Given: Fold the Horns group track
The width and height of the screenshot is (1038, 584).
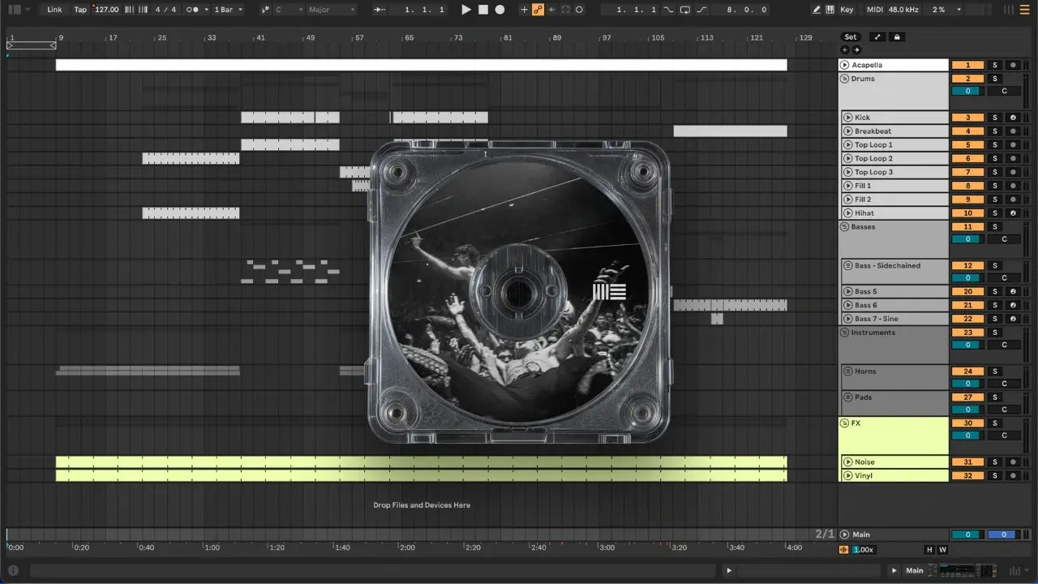Looking at the screenshot, I should click(x=847, y=371).
